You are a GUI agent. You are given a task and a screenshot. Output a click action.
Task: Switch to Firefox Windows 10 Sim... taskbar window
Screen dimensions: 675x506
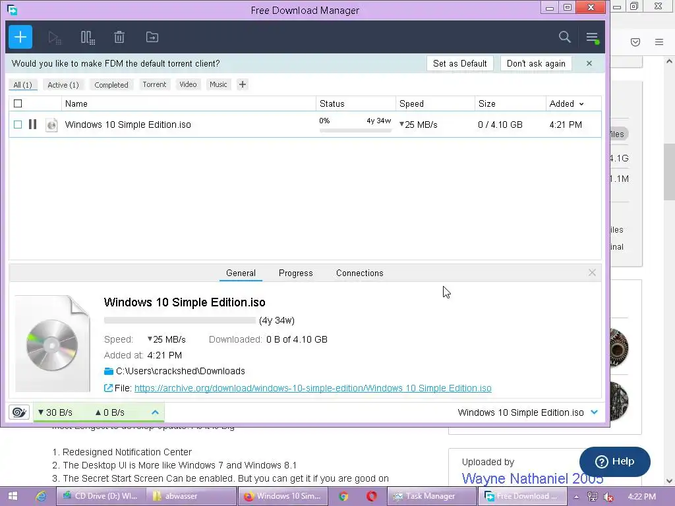[282, 496]
